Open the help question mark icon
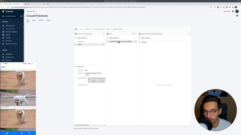 click(x=237, y=16)
